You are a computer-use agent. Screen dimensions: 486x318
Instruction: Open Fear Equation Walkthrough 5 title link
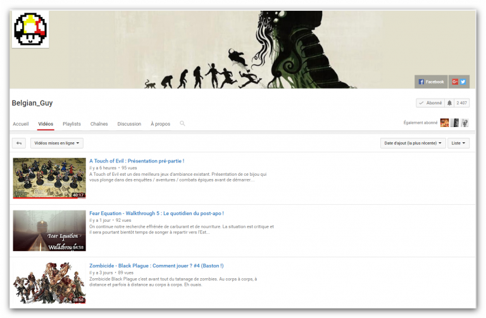click(x=156, y=213)
